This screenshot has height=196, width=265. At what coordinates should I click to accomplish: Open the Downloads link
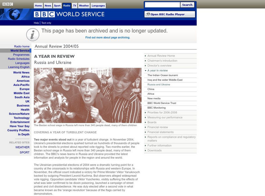tap(154, 150)
